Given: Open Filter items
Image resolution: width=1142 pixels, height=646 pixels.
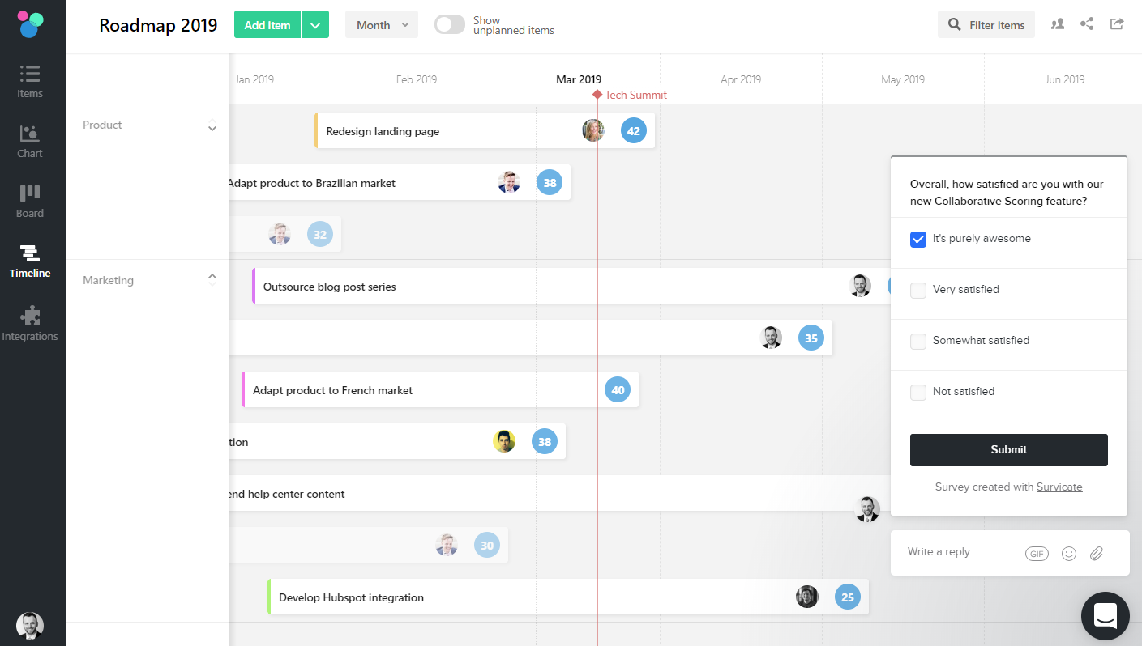Looking at the screenshot, I should coord(986,24).
